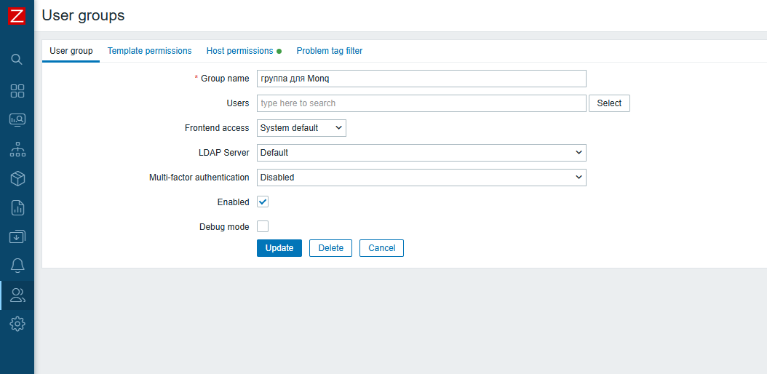Click the Select button beside Users

coord(609,103)
